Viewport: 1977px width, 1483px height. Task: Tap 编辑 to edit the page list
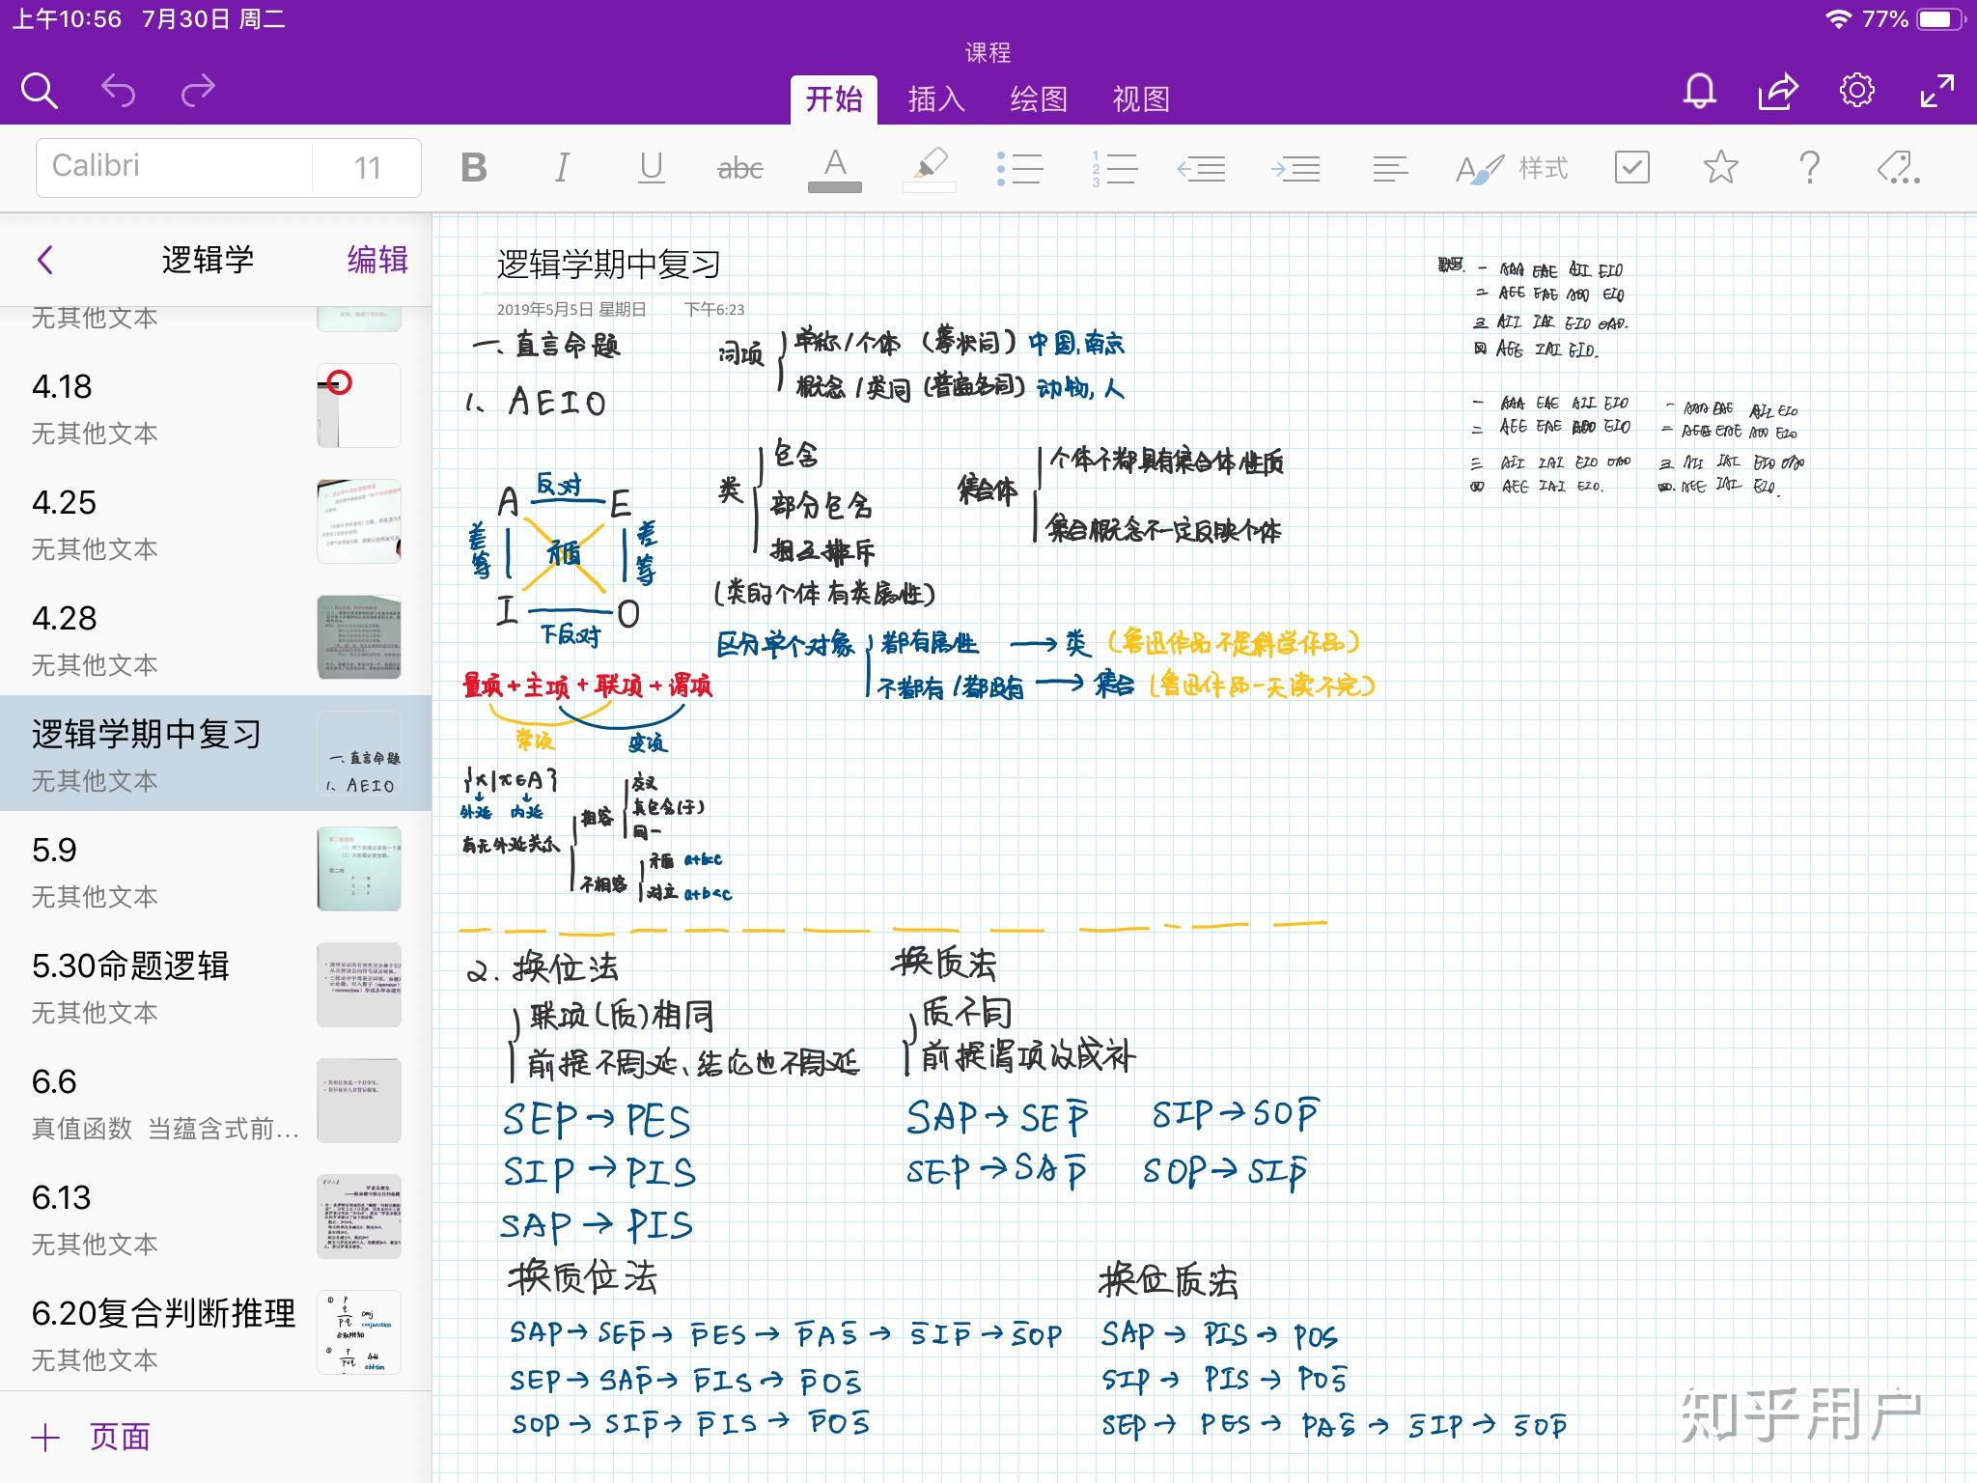click(376, 260)
